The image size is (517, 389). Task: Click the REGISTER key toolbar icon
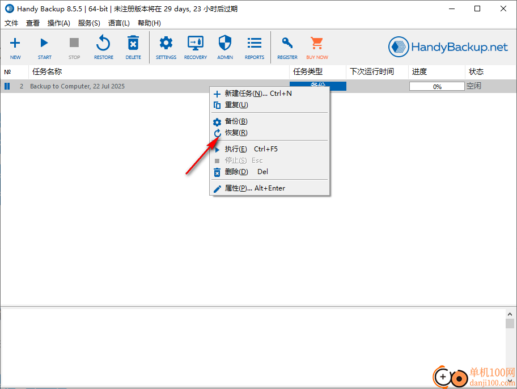[287, 48]
